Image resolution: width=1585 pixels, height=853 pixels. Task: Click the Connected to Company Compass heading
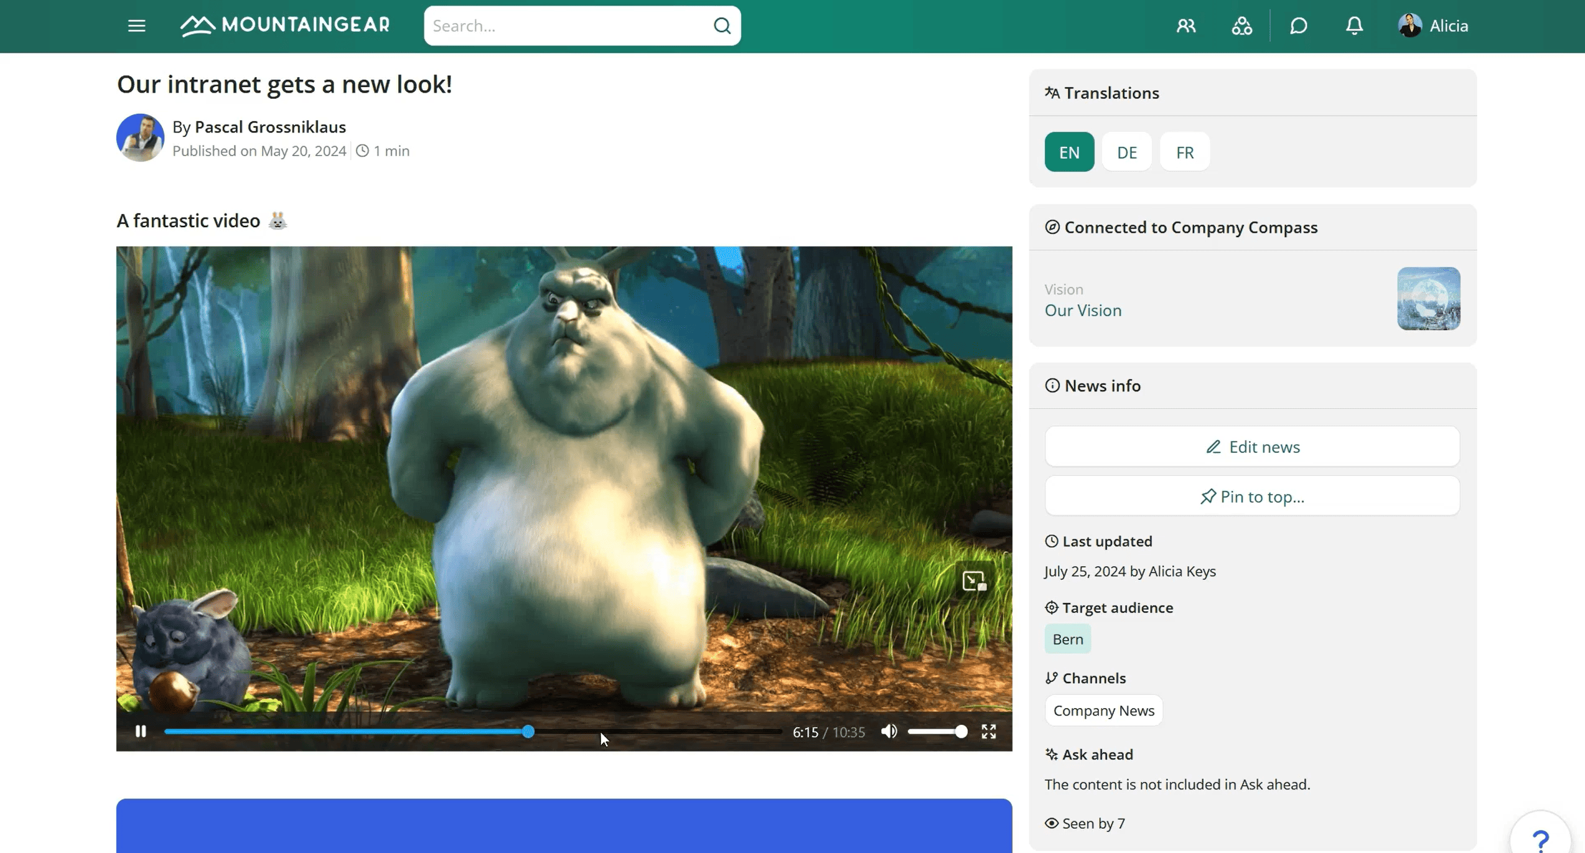coord(1190,227)
